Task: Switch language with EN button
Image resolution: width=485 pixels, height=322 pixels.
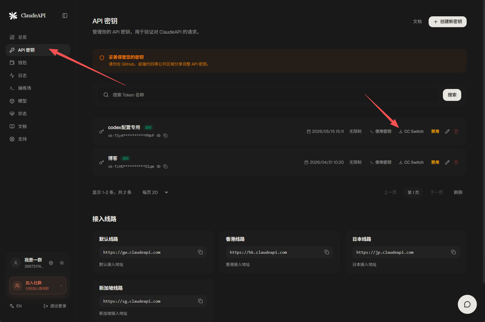Action: click(x=16, y=306)
